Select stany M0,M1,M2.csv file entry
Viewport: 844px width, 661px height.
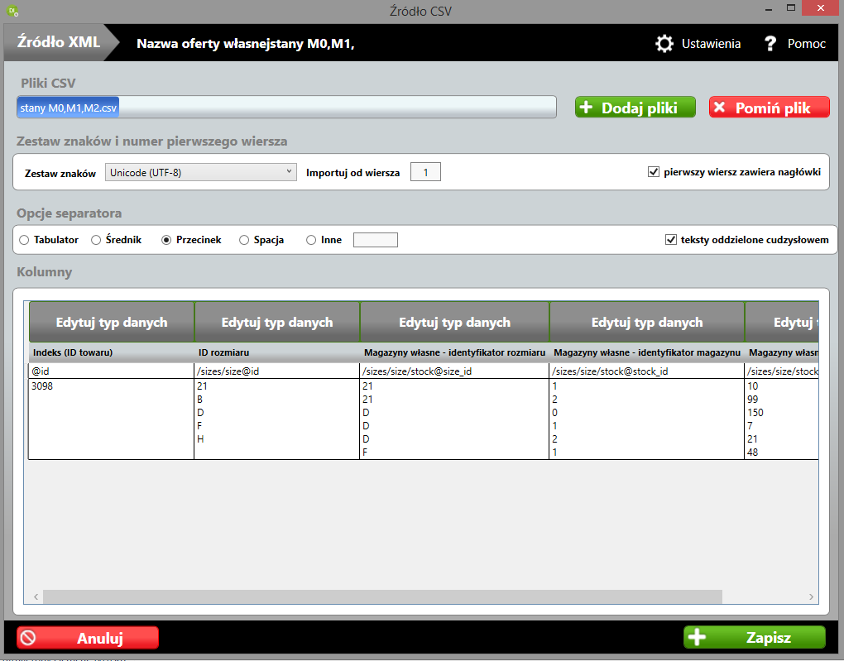[x=69, y=108]
